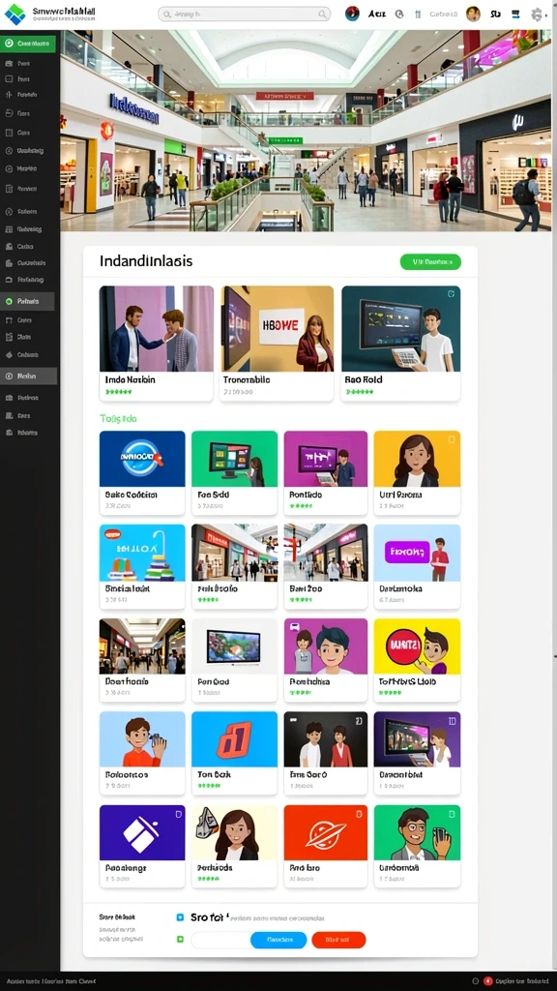Image resolution: width=557 pixels, height=991 pixels.
Task: Select the highlighted green item atop sidebar
Action: pyautogui.click(x=28, y=44)
